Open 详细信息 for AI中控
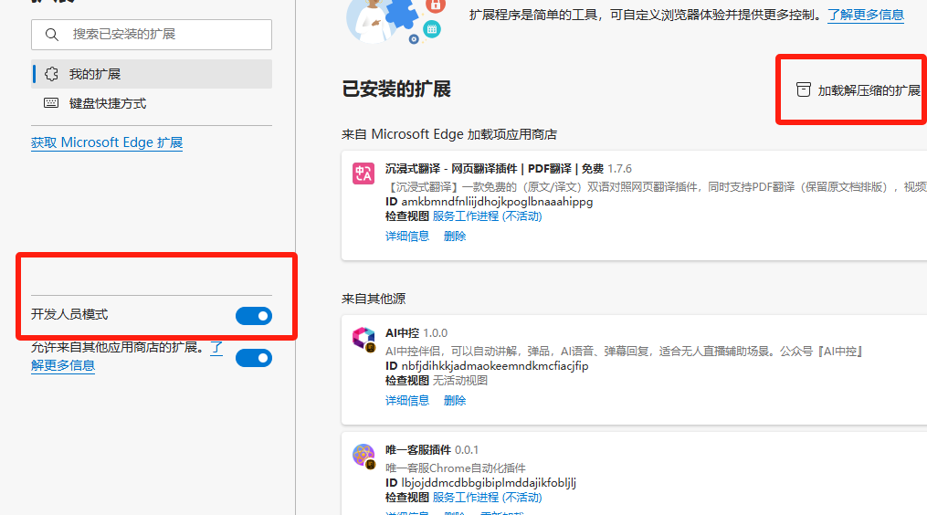Screen dimensions: 927x515 tap(406, 400)
